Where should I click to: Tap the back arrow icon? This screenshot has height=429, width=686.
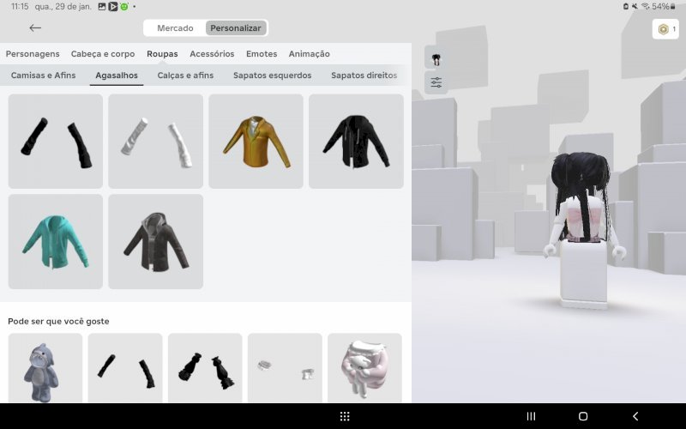[35, 28]
